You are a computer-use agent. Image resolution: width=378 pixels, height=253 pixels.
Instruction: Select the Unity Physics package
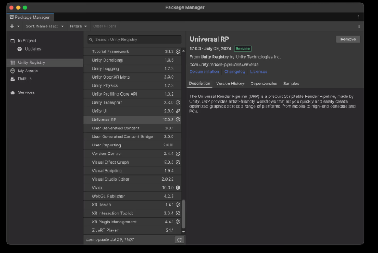click(133, 85)
